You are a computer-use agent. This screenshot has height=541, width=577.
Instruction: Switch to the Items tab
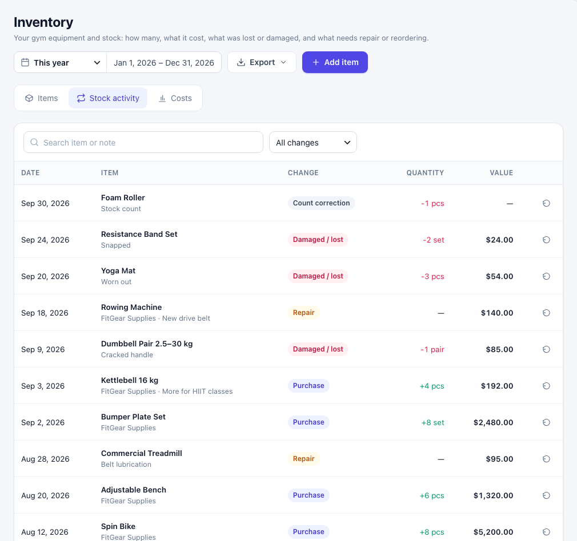click(x=42, y=98)
